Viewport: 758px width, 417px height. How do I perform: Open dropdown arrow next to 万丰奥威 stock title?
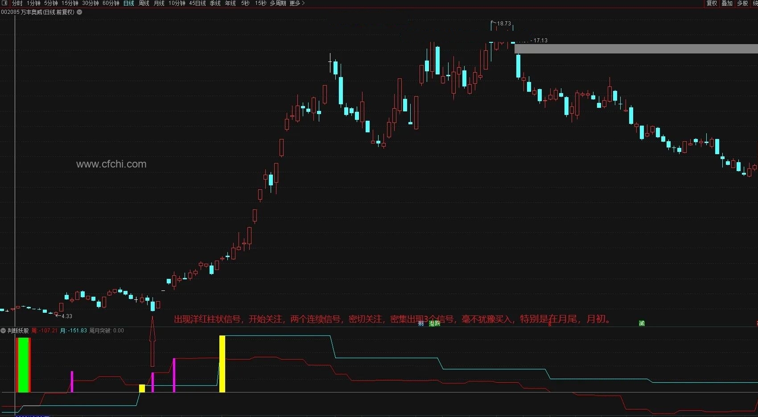pyautogui.click(x=79, y=12)
